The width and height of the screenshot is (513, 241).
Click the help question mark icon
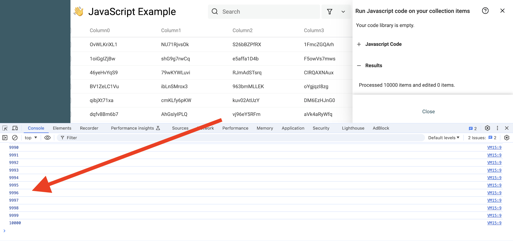[x=485, y=11]
